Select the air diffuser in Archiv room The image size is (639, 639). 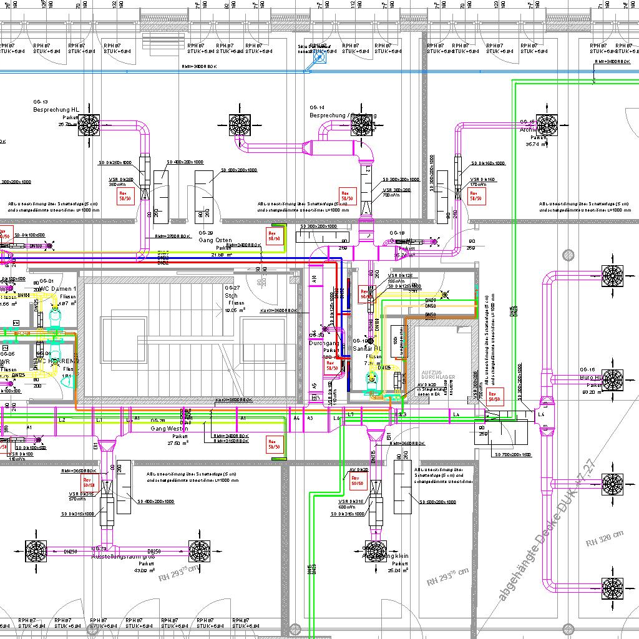[x=547, y=125]
